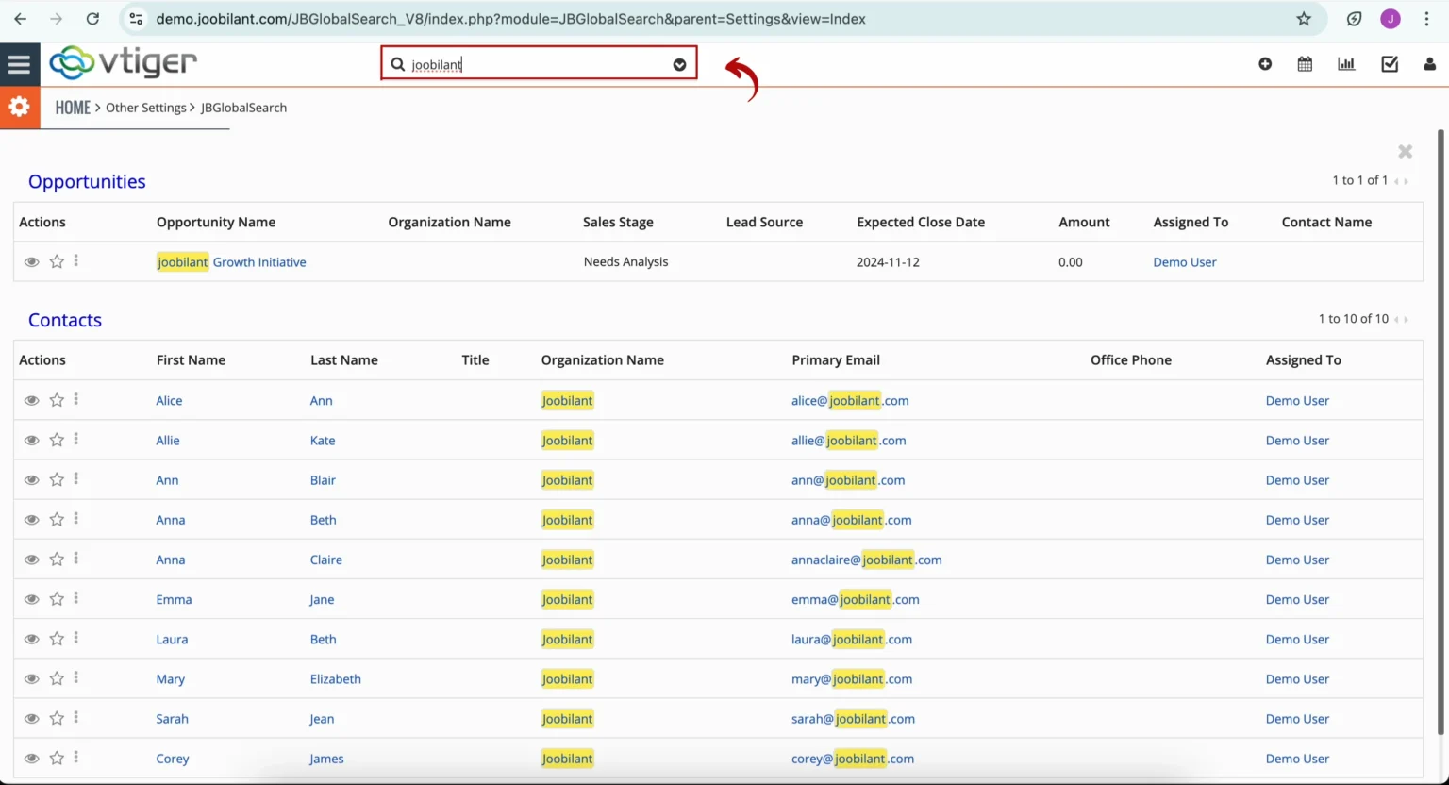The image size is (1449, 785).
Task: Open the user profile icon
Action: pyautogui.click(x=1430, y=63)
